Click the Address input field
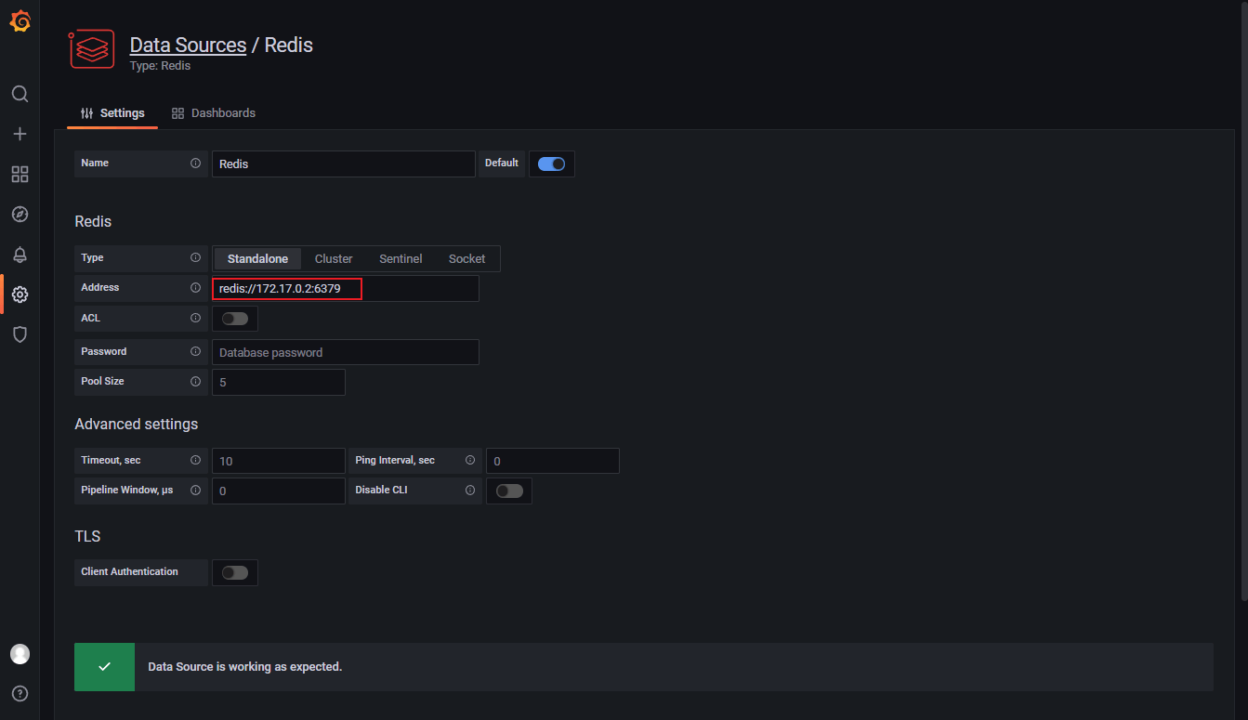Viewport: 1248px width, 720px height. click(x=346, y=288)
